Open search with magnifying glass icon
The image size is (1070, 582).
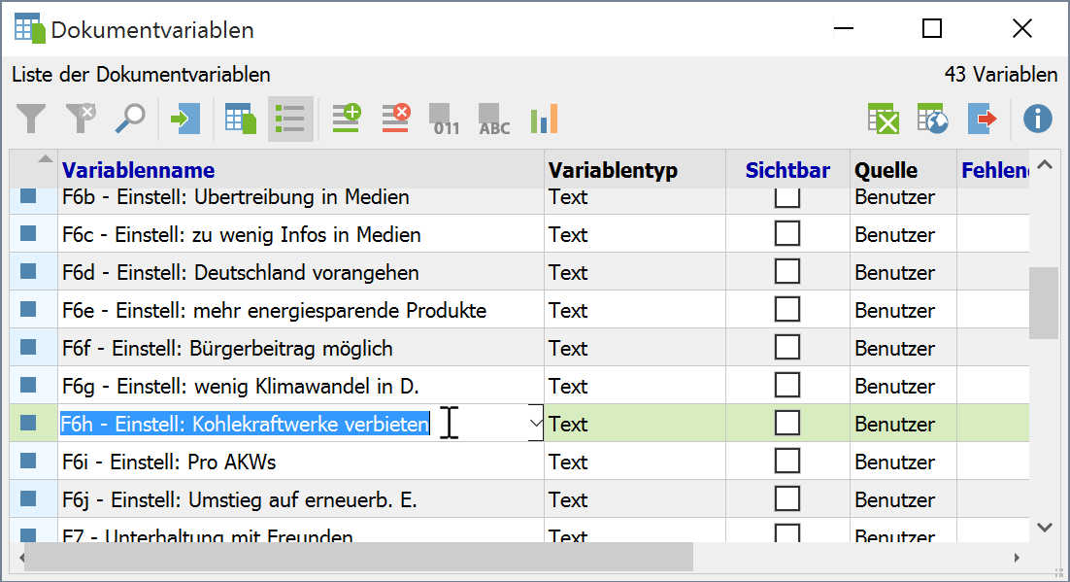130,119
